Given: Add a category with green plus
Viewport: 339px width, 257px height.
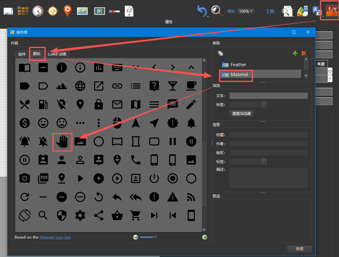Looking at the screenshot, I should tap(295, 53).
